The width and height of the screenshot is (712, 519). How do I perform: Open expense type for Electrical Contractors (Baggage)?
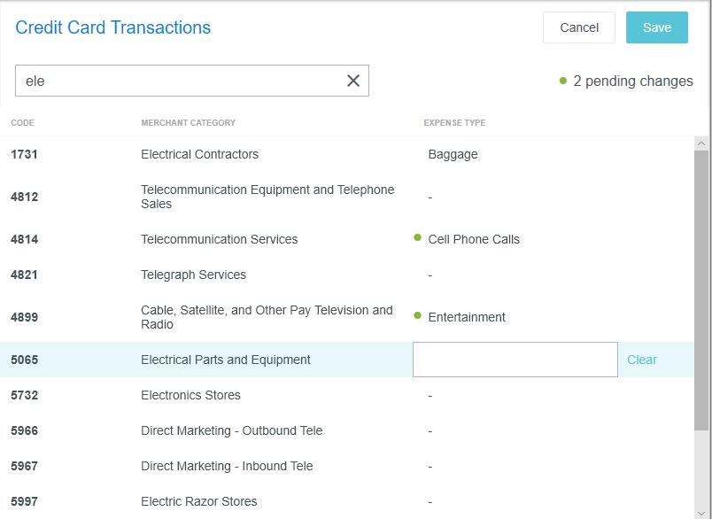tap(453, 154)
